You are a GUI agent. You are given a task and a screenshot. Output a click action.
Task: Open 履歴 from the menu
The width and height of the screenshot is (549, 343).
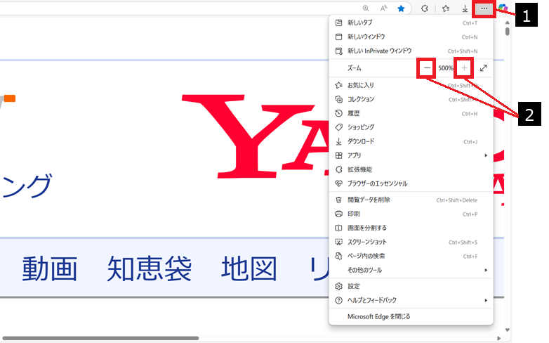411,113
